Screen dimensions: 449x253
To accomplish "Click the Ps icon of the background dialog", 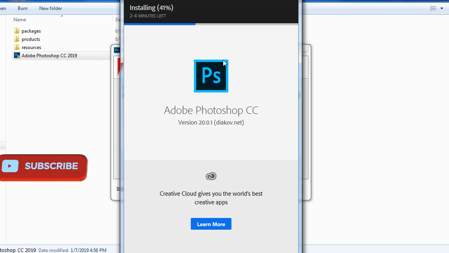I will [x=117, y=50].
